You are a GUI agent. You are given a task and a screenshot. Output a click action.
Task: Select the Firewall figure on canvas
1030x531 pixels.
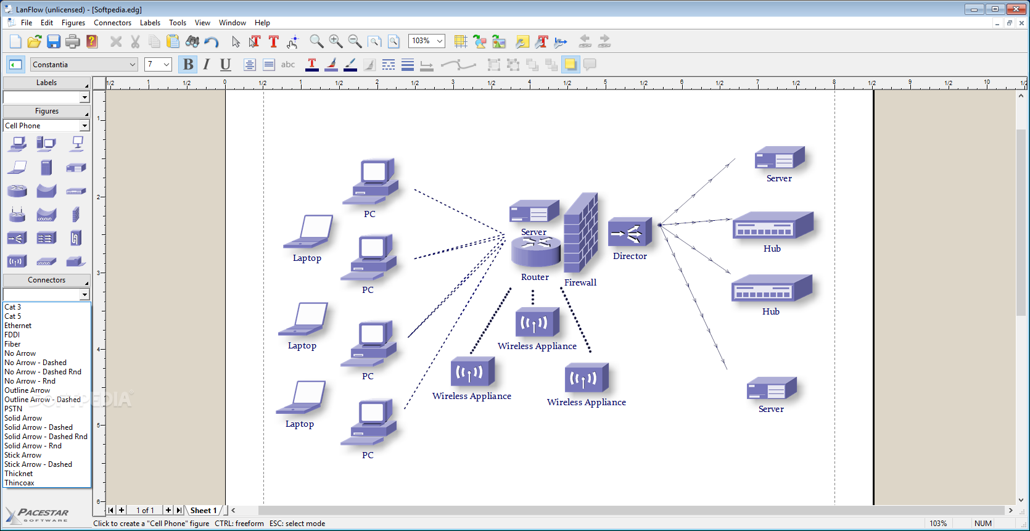[580, 233]
